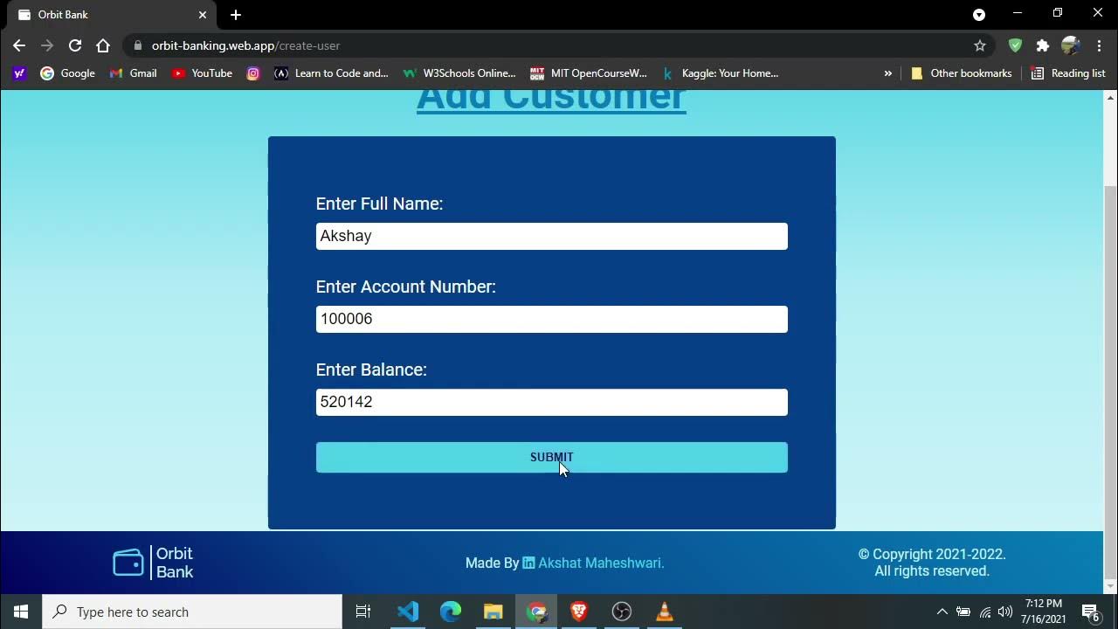The image size is (1118, 629).
Task: Click the LinkedIn icon in footer
Action: coord(528,563)
